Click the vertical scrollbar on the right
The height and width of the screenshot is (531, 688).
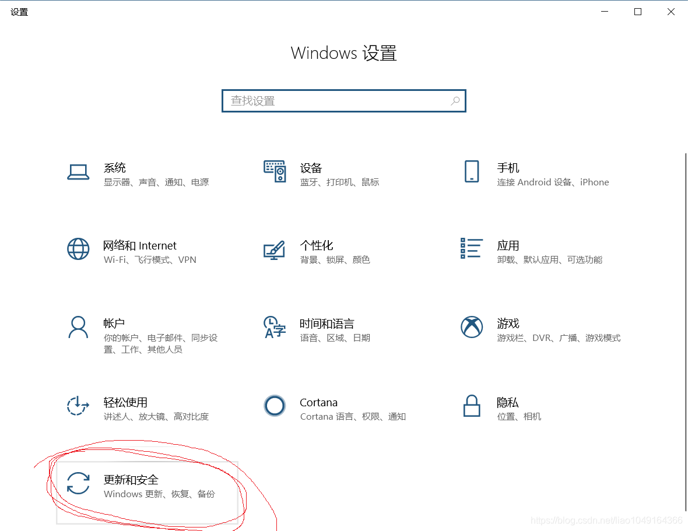pyautogui.click(x=685, y=332)
